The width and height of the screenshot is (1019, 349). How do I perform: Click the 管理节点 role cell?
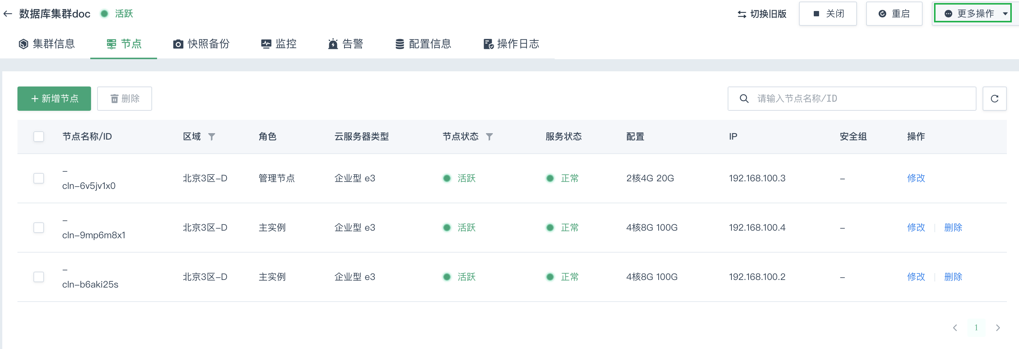pyautogui.click(x=277, y=178)
